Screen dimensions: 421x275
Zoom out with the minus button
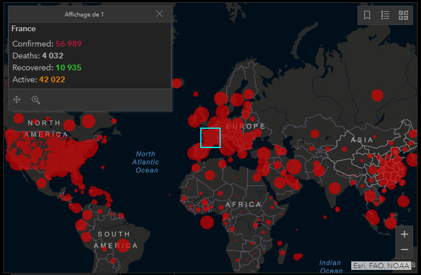click(405, 250)
